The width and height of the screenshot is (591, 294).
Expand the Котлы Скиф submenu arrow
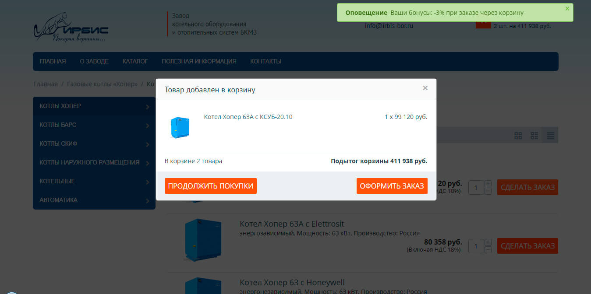tap(148, 144)
